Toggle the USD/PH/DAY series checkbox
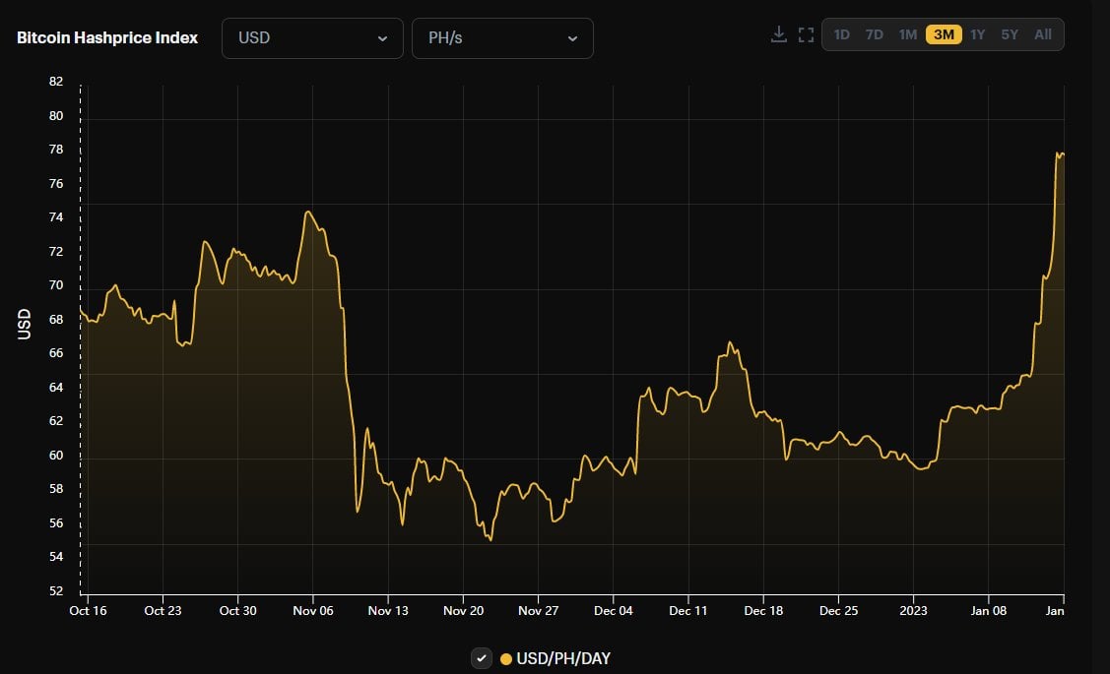The width and height of the screenshot is (1110, 674). click(x=482, y=658)
